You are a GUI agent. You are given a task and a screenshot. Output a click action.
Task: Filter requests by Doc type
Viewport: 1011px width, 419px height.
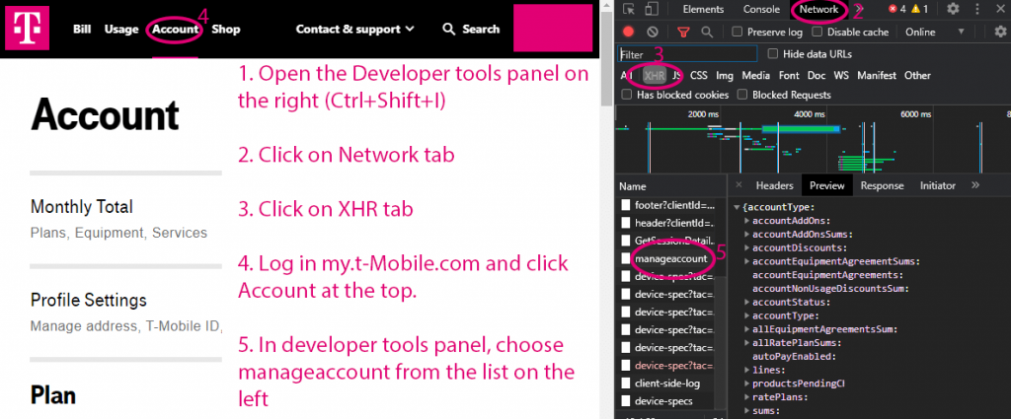pyautogui.click(x=817, y=75)
